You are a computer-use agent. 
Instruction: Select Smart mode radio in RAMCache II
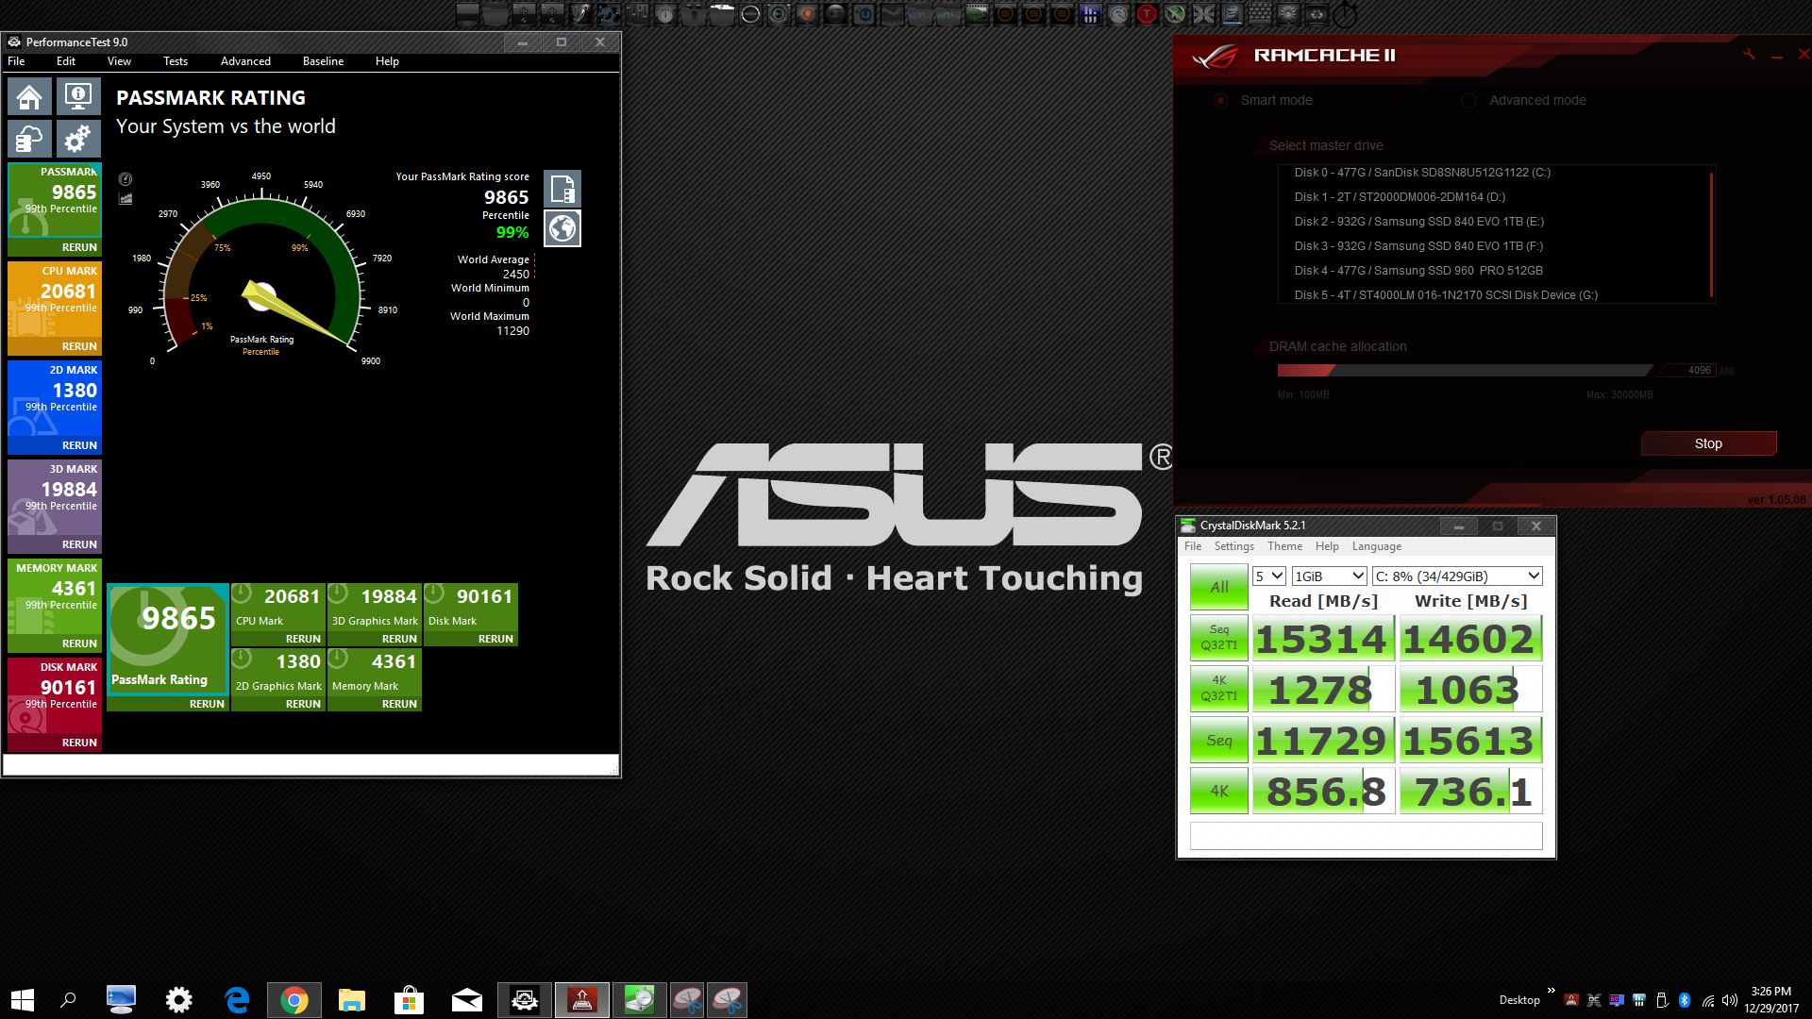pos(1220,100)
